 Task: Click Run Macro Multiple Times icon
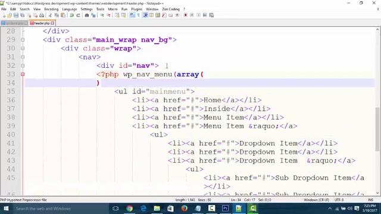coord(205,15)
